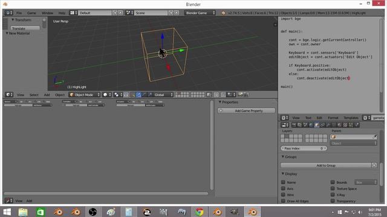Switch to Object properties tab icon
Screen dimensions: 387x217
317,125
